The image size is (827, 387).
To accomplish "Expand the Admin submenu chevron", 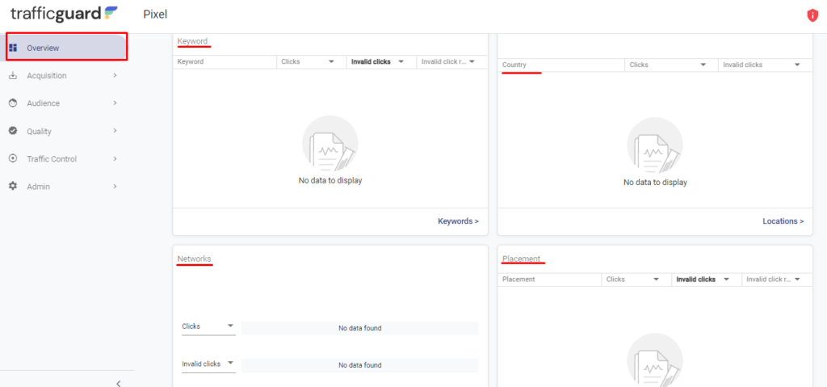I will (x=115, y=187).
